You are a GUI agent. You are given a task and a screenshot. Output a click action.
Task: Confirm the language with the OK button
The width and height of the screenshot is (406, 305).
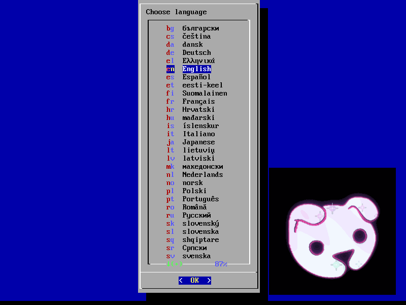(x=195, y=281)
